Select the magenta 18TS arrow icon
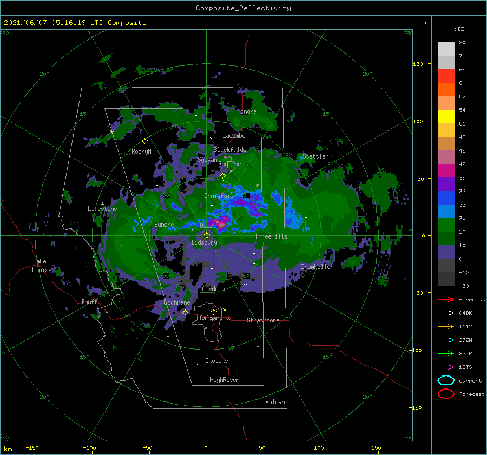Screen dimensions: 487x455 [446, 367]
